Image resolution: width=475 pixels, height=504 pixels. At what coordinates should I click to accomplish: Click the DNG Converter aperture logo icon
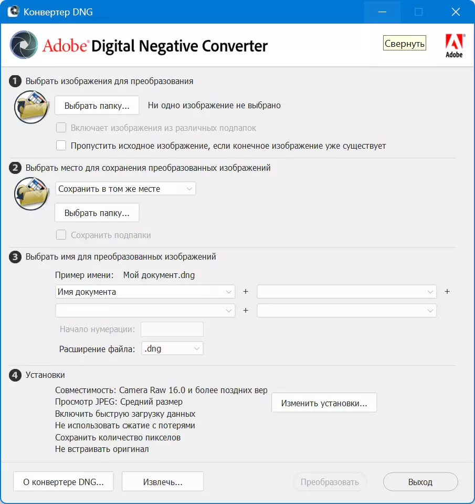coord(24,44)
